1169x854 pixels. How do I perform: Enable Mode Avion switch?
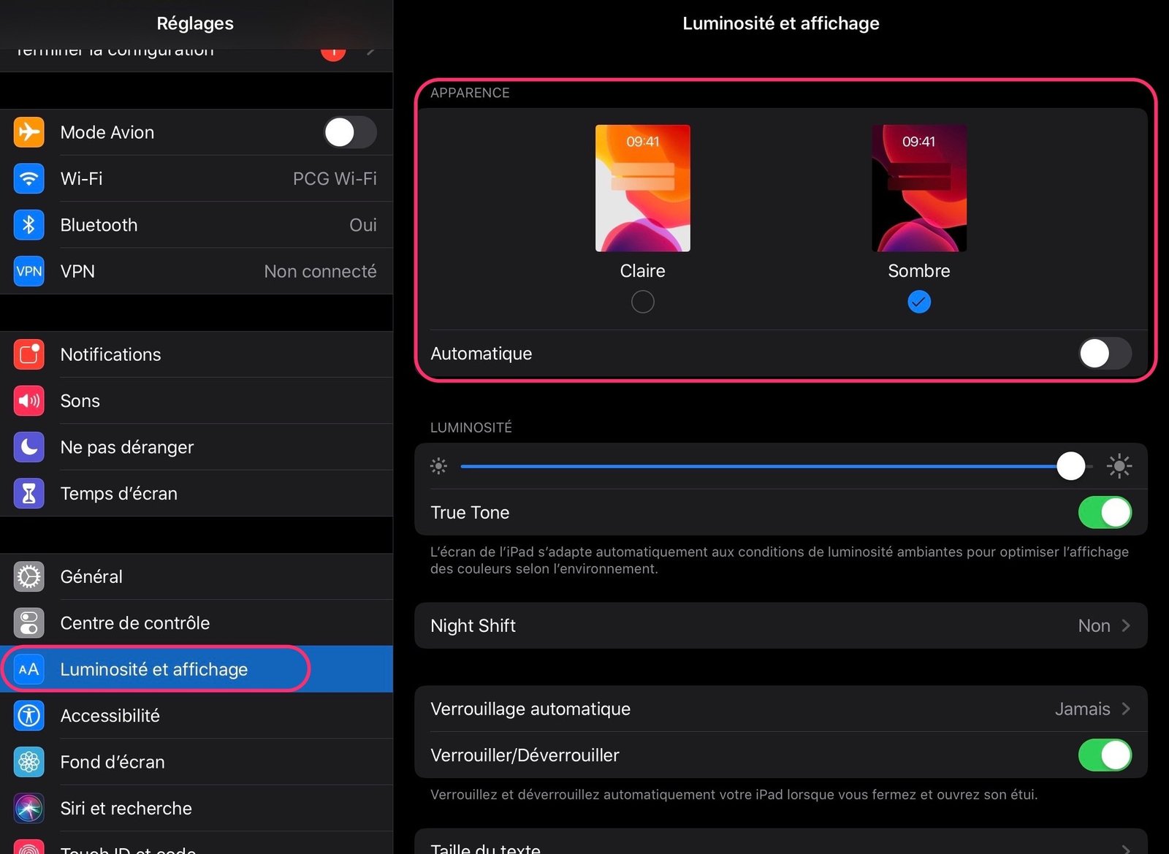coord(350,132)
